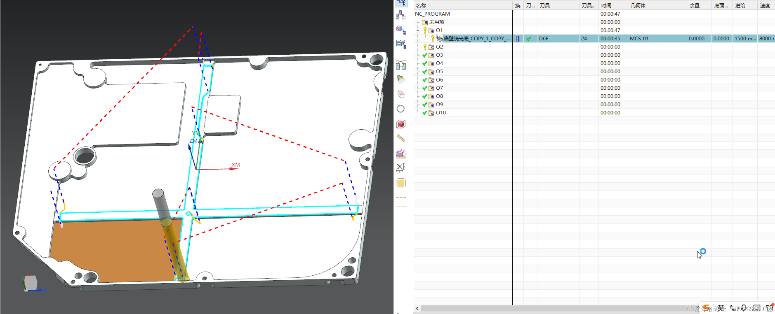Select the red wireframe box icon
This screenshot has height=314, width=775.
pos(400,94)
